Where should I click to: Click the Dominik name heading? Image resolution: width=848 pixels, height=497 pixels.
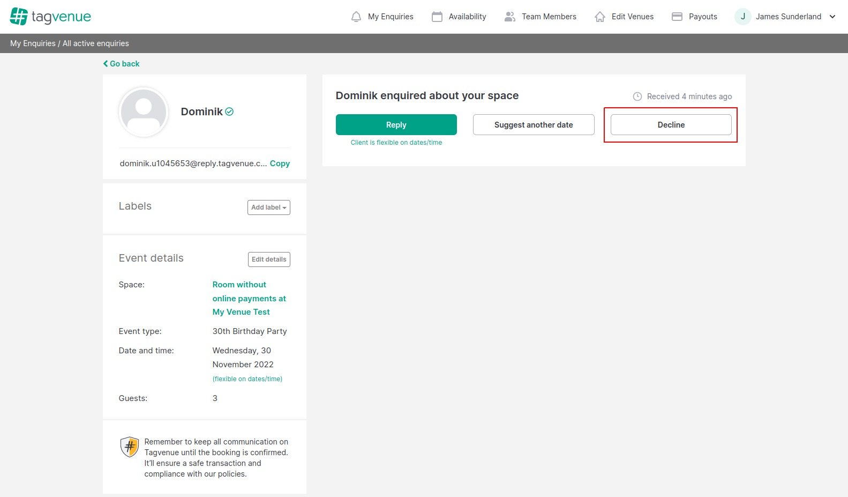tap(201, 112)
